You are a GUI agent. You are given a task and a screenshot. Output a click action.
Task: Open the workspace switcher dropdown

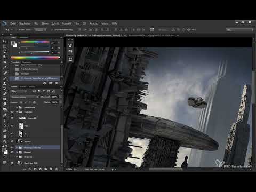pyautogui.click(x=239, y=30)
